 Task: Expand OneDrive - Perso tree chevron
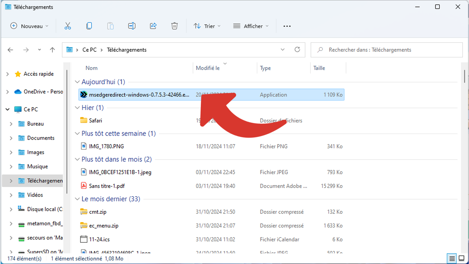(x=7, y=92)
